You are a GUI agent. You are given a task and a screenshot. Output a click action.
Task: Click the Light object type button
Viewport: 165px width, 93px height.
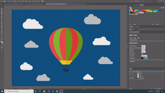pos(131,38)
